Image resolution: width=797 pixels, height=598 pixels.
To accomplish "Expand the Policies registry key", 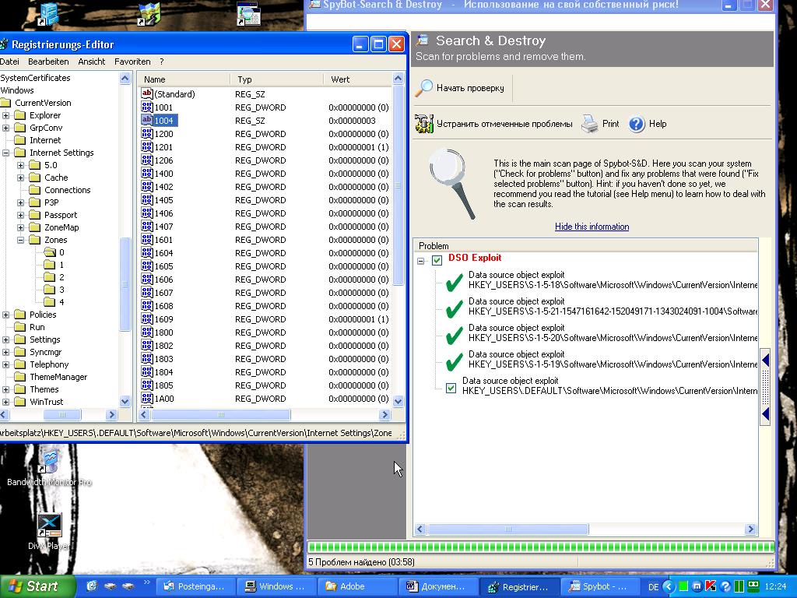I will click(x=6, y=315).
